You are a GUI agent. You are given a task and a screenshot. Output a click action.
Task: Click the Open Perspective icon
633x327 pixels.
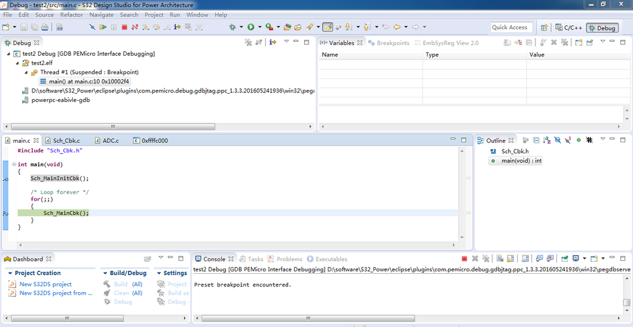[x=544, y=27]
